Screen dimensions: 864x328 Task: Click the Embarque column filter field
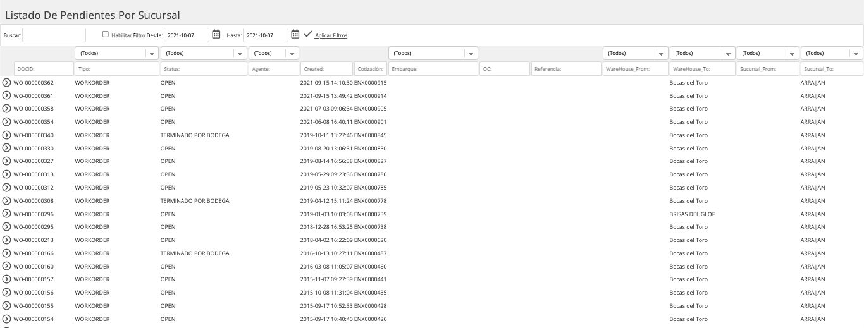(433, 69)
